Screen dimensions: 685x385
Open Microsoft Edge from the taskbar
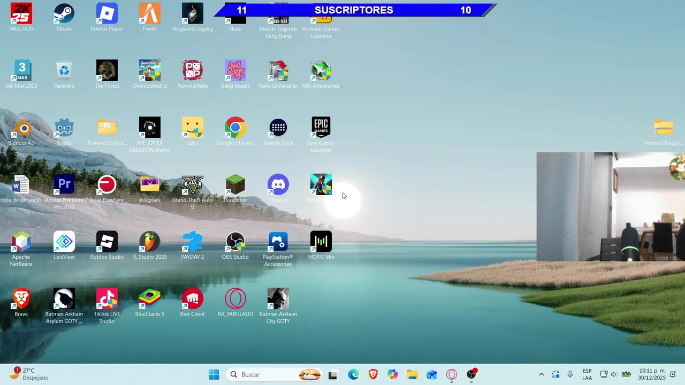pos(353,375)
